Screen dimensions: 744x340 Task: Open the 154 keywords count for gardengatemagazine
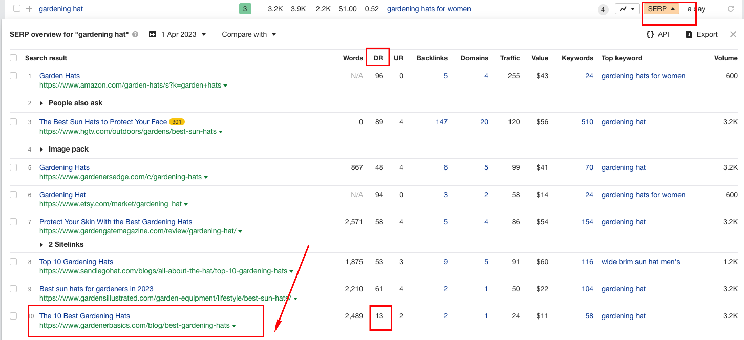tap(587, 222)
